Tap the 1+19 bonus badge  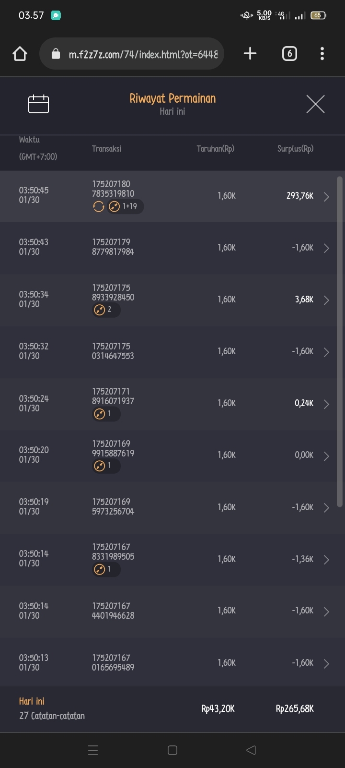126,206
